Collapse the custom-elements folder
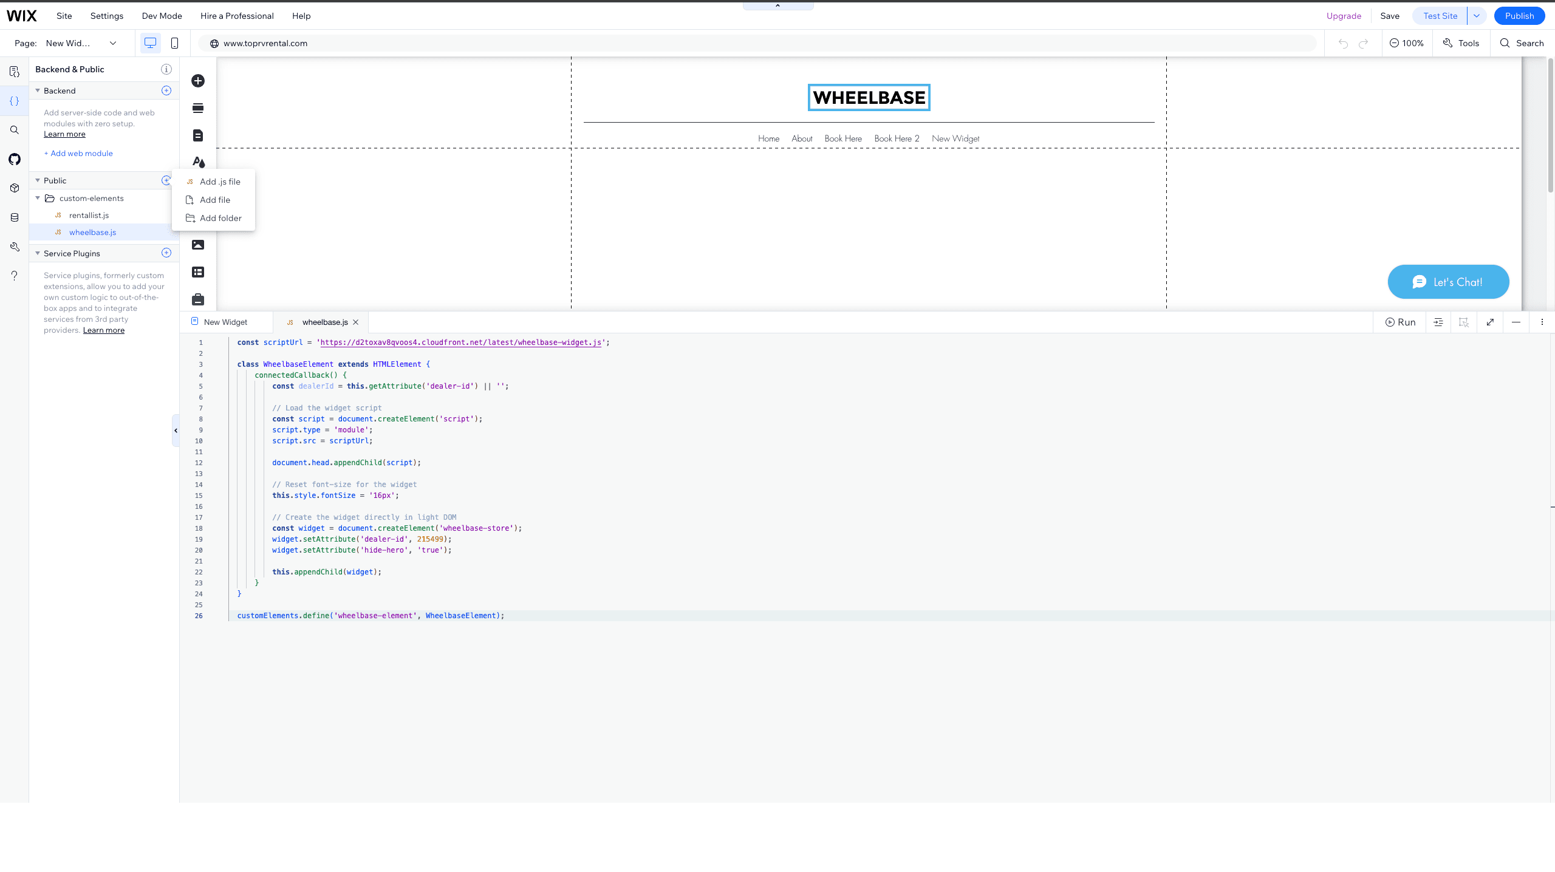Image resolution: width=1555 pixels, height=872 pixels. (x=37, y=198)
